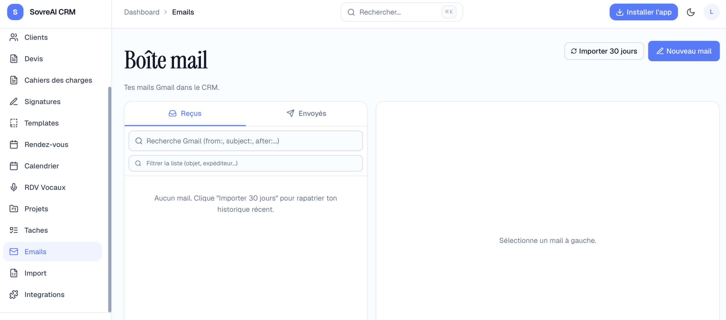The height and width of the screenshot is (320, 726).
Task: Open Clients from the sidebar people icon
Action: click(14, 37)
